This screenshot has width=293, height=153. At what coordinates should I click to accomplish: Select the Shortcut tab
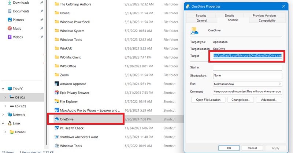233,20
